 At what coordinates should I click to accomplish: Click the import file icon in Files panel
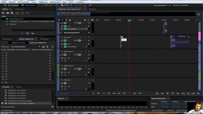[8, 13]
